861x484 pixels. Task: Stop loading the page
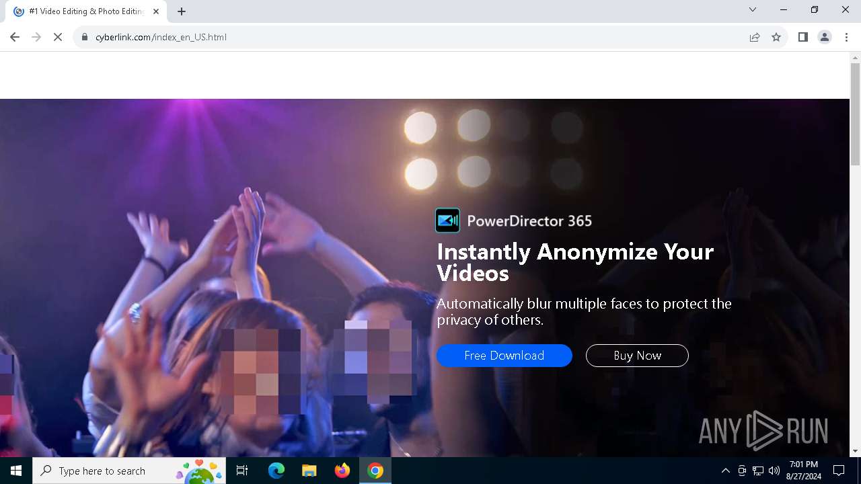[58, 37]
